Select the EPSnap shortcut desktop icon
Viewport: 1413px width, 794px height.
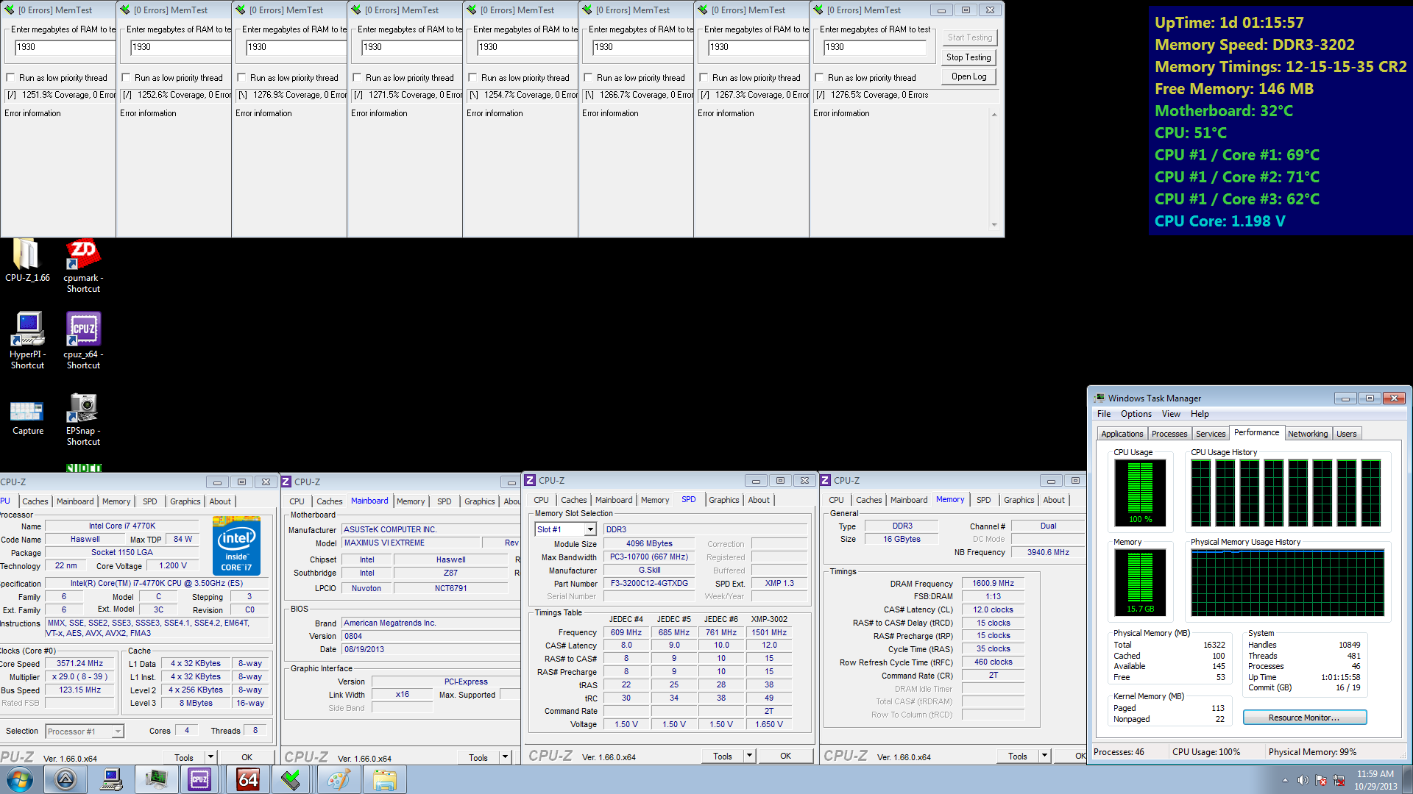[83, 419]
